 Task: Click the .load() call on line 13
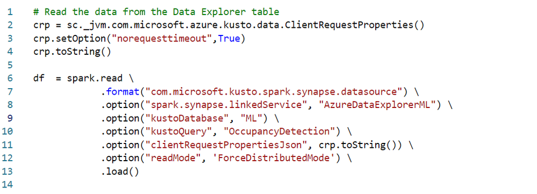click(x=120, y=171)
